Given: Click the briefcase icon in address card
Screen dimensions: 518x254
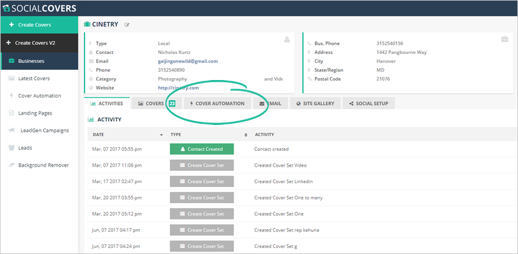Looking at the screenshot, I should (x=504, y=39).
